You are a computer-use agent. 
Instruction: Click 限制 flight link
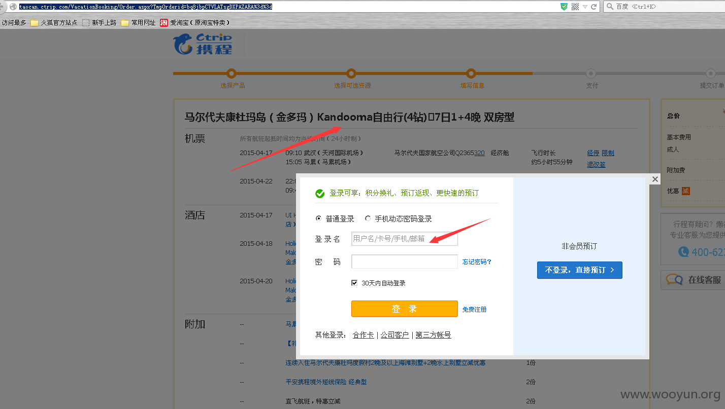click(x=608, y=153)
